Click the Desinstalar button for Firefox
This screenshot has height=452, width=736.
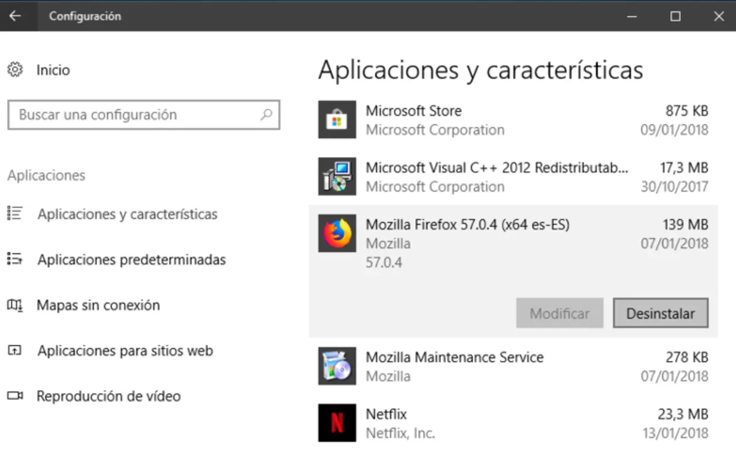[661, 313]
